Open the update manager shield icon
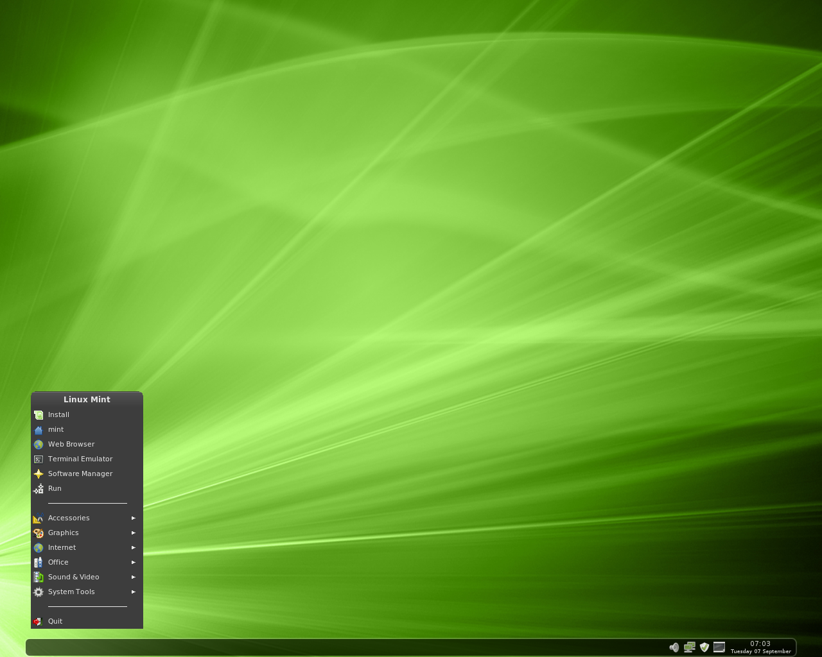The image size is (822, 657). coord(704,647)
